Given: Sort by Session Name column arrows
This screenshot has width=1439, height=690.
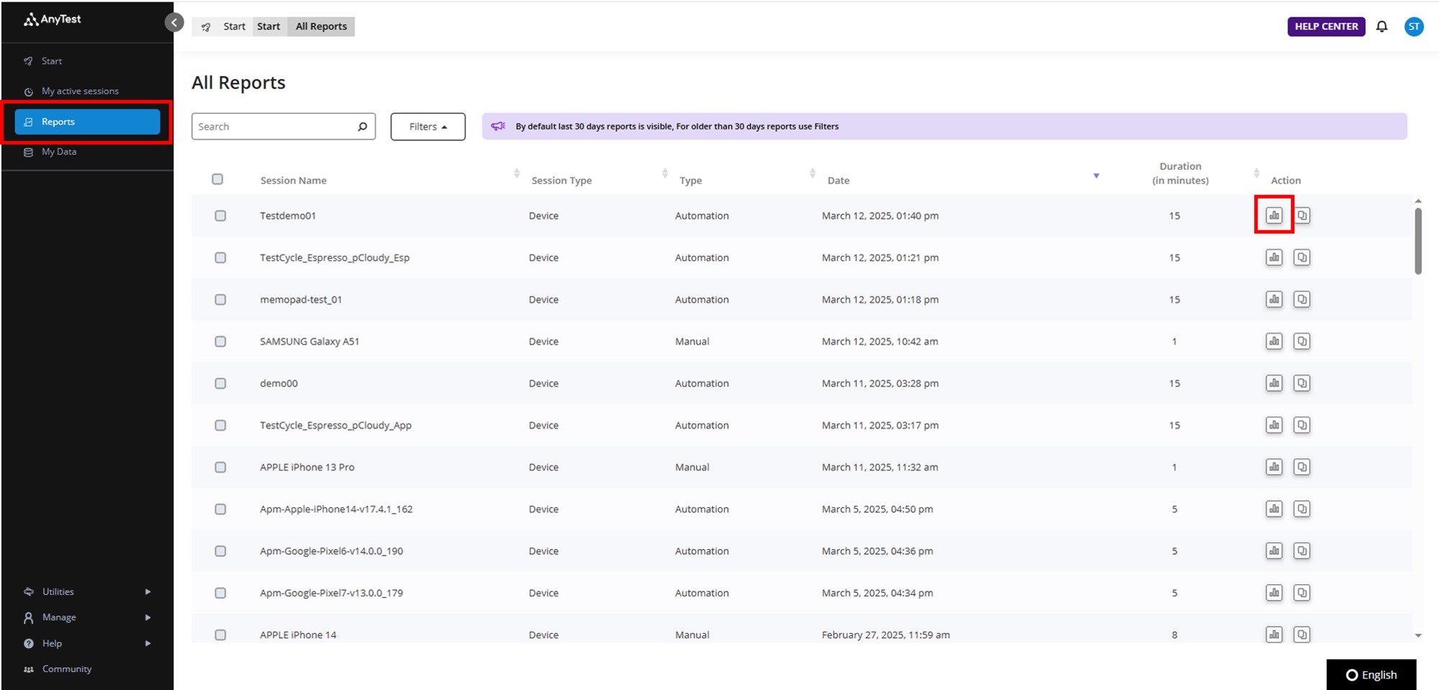Looking at the screenshot, I should [x=517, y=173].
